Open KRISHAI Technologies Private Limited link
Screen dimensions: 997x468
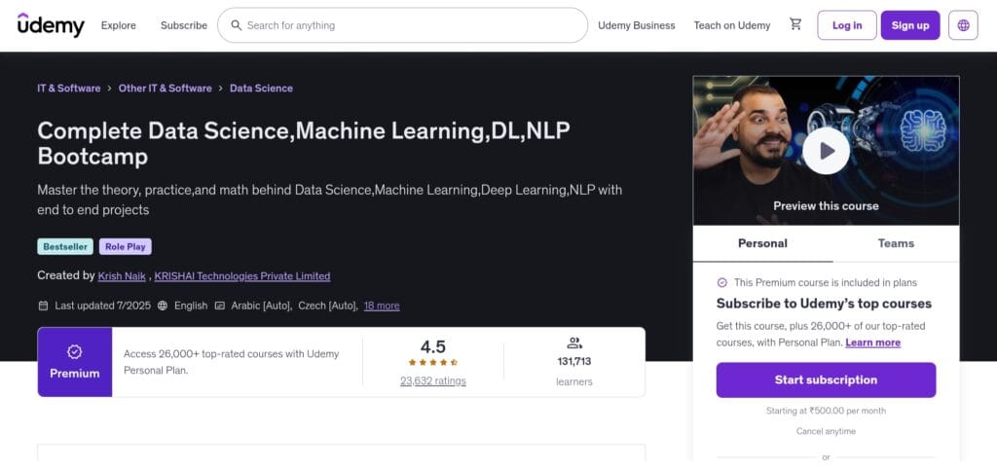(x=242, y=276)
